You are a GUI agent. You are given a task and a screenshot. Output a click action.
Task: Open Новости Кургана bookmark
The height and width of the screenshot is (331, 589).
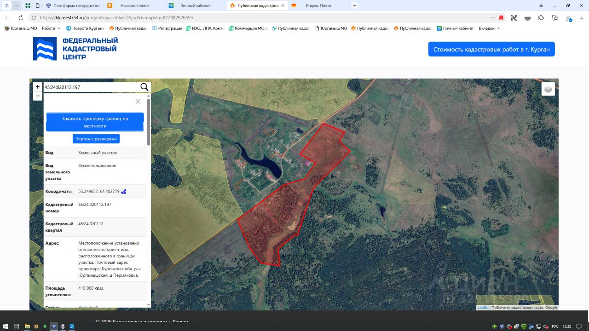tap(85, 28)
